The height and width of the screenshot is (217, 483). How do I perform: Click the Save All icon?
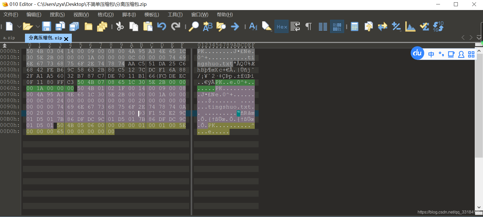pos(74,26)
